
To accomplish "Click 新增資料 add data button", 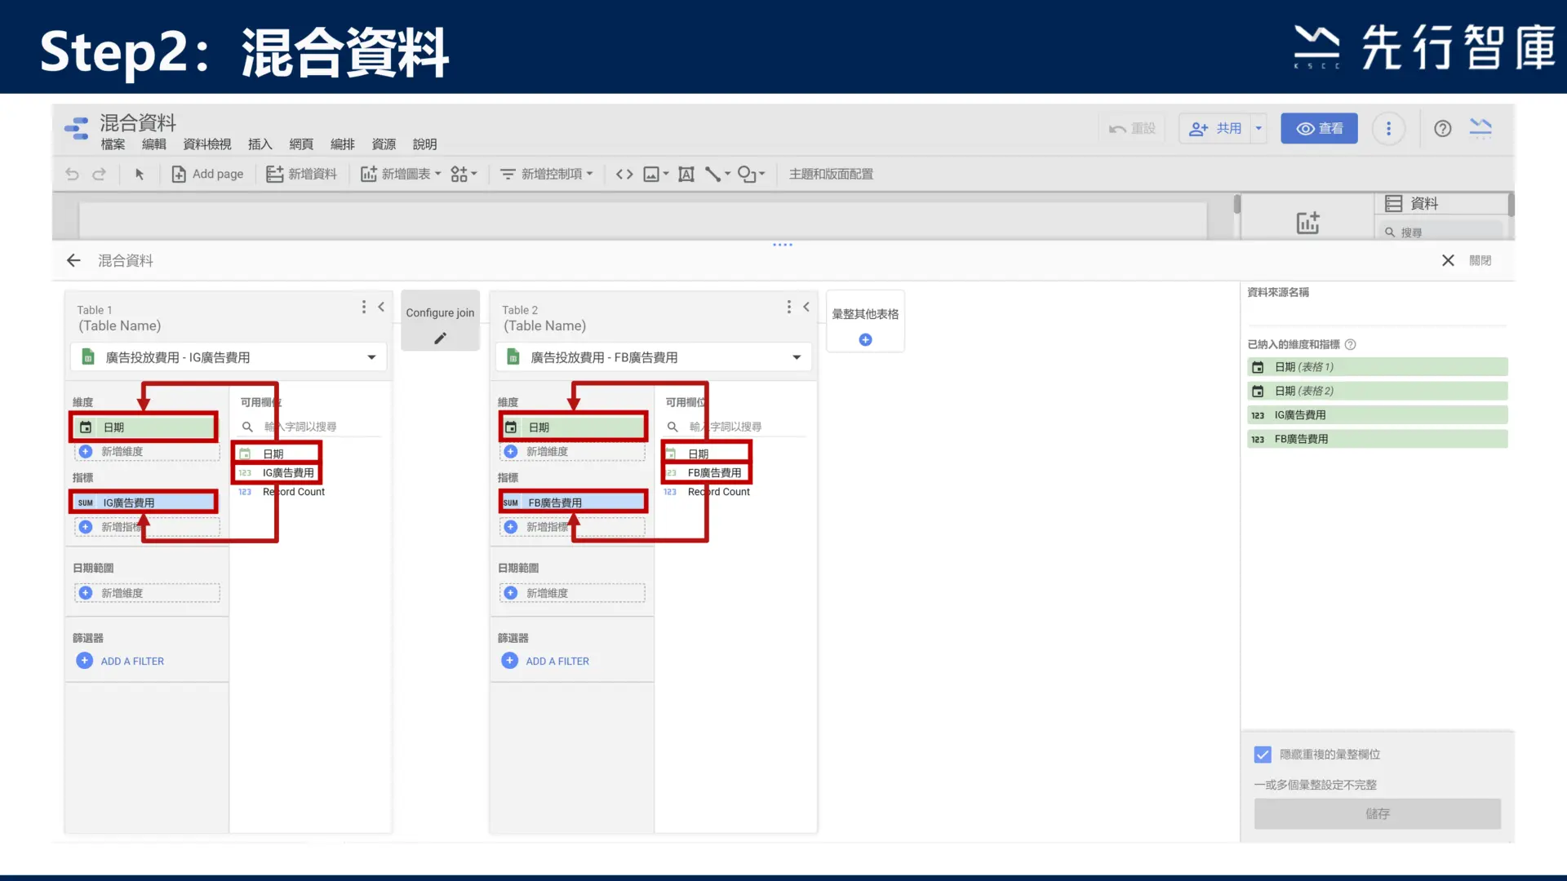I will click(301, 174).
